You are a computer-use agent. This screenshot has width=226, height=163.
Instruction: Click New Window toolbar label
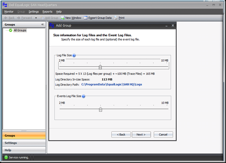(73, 18)
